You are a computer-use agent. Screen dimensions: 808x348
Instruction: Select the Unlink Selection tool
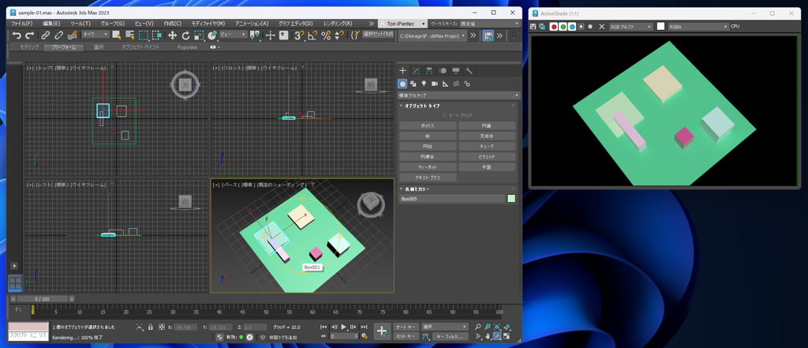pyautogui.click(x=58, y=35)
